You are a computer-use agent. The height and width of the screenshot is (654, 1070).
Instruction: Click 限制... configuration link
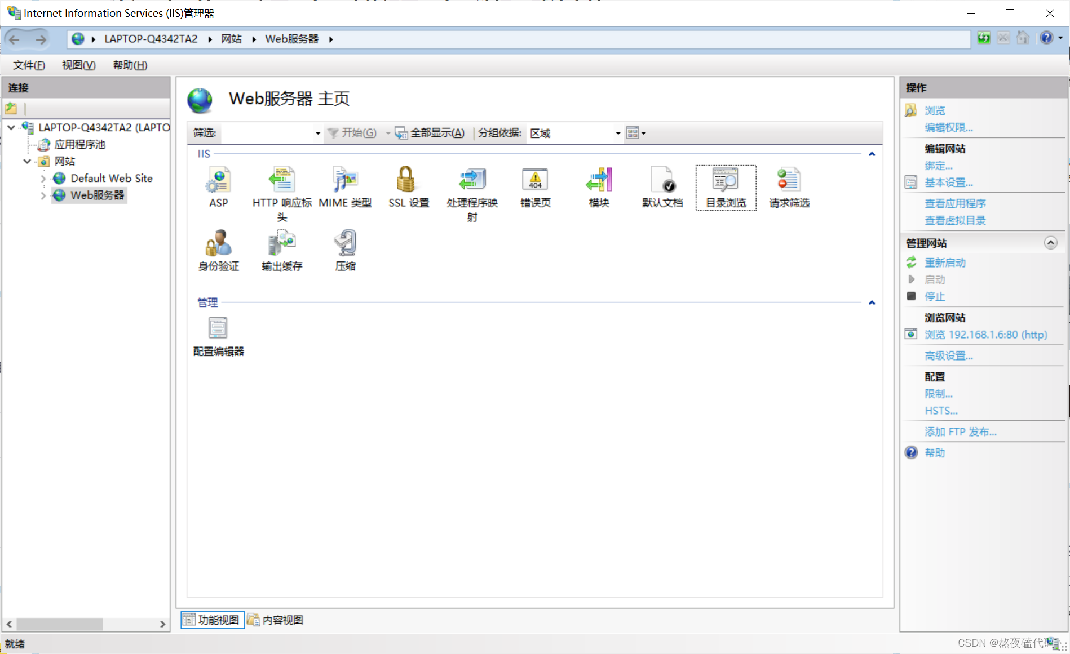click(x=939, y=394)
